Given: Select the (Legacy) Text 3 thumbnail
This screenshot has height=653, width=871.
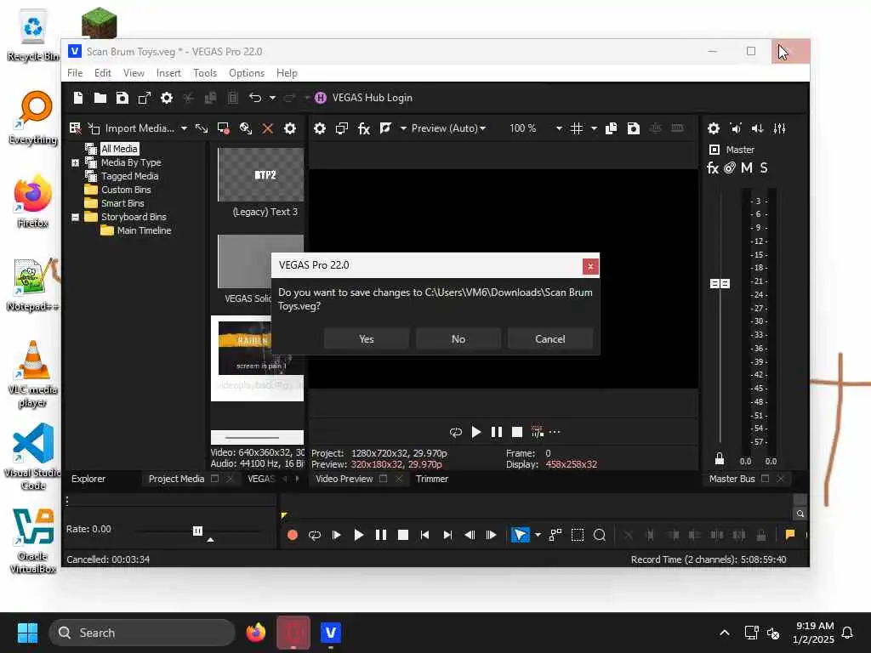Looking at the screenshot, I should 260,175.
